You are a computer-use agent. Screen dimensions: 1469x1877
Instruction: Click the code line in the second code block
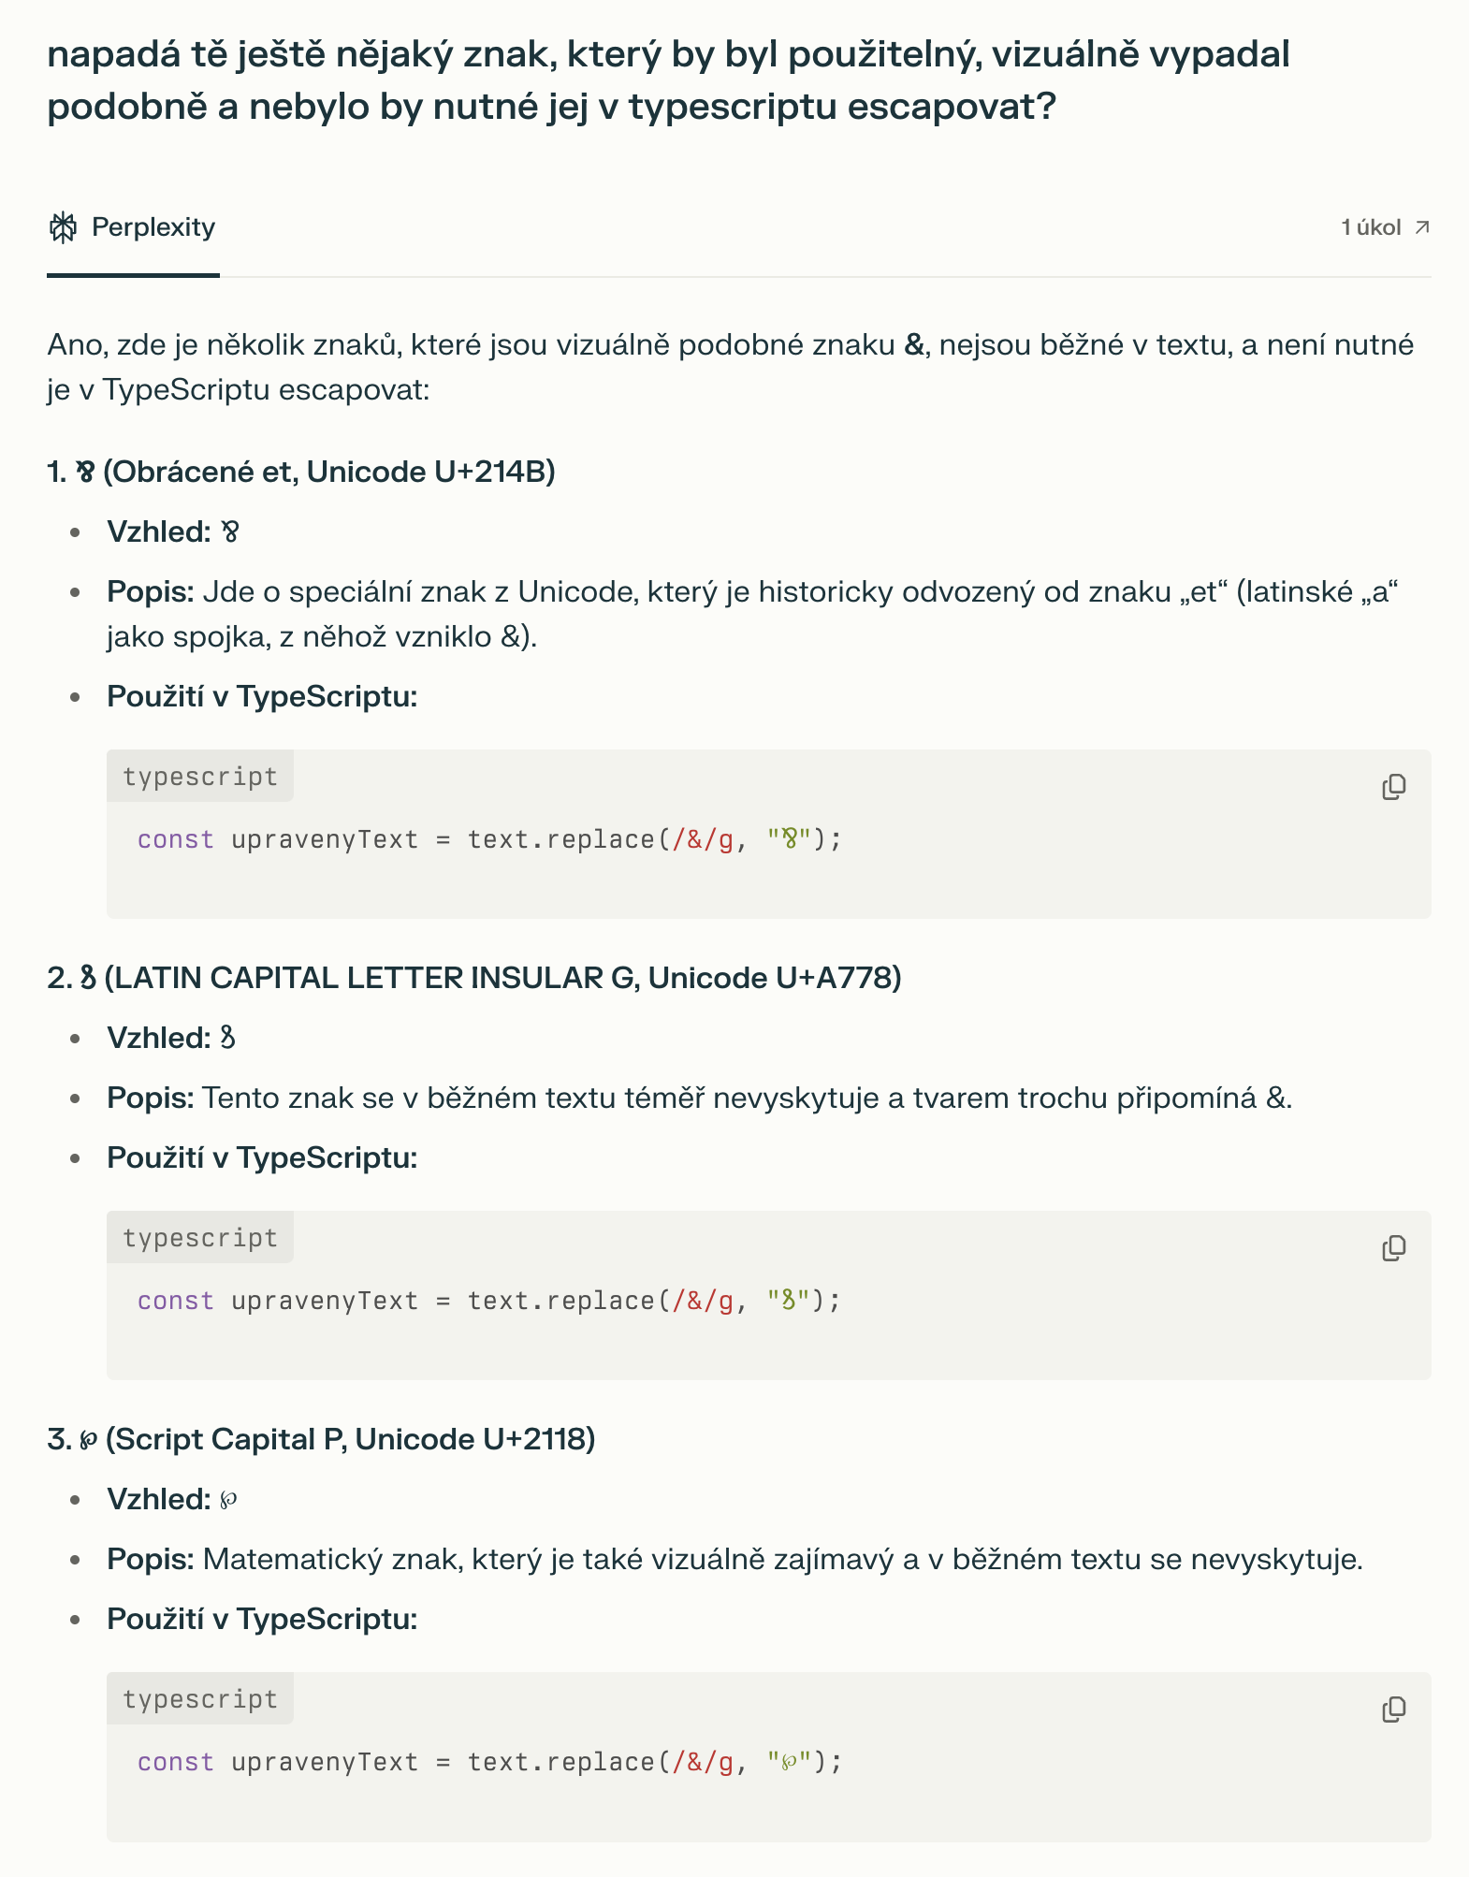(489, 1301)
